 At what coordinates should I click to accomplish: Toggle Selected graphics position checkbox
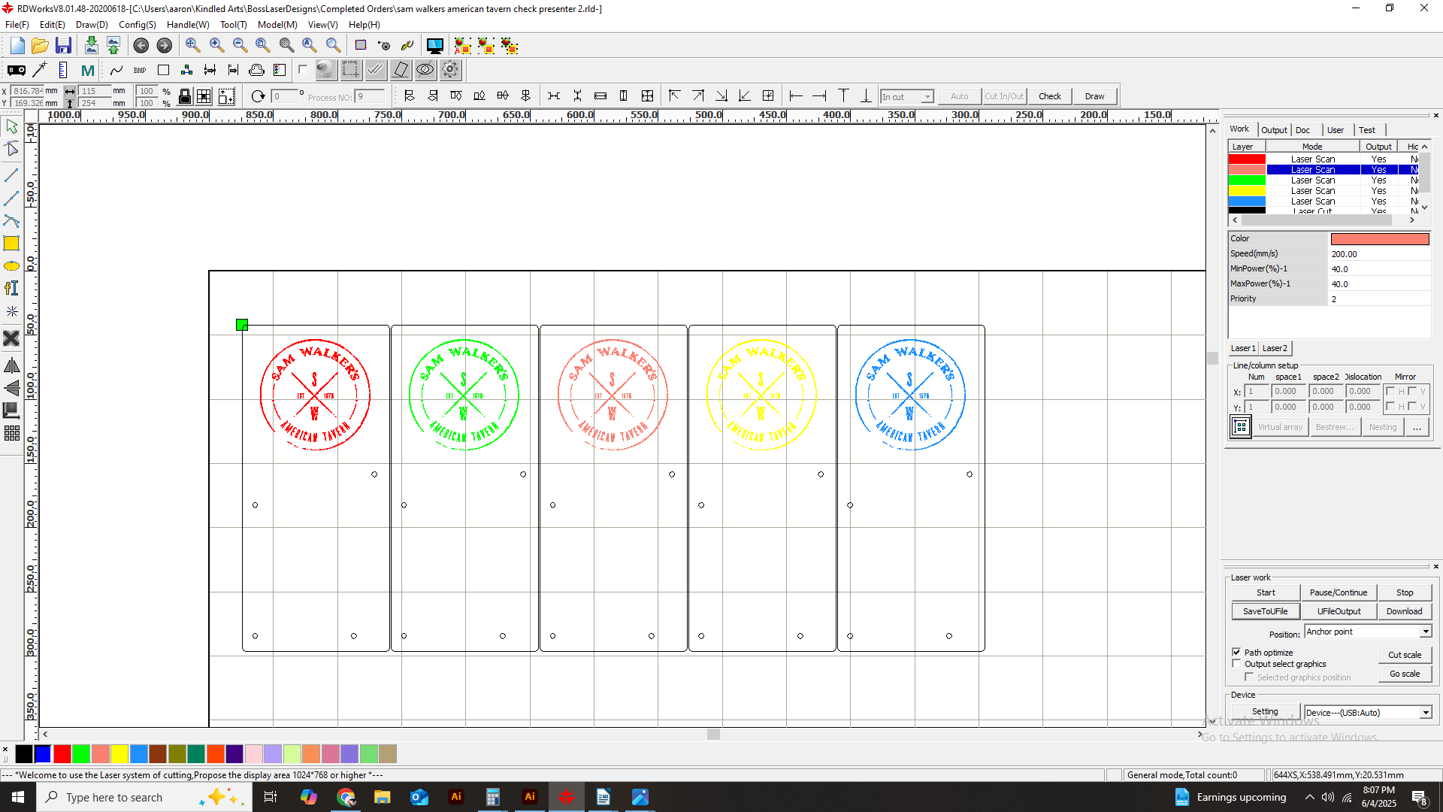(x=1249, y=677)
